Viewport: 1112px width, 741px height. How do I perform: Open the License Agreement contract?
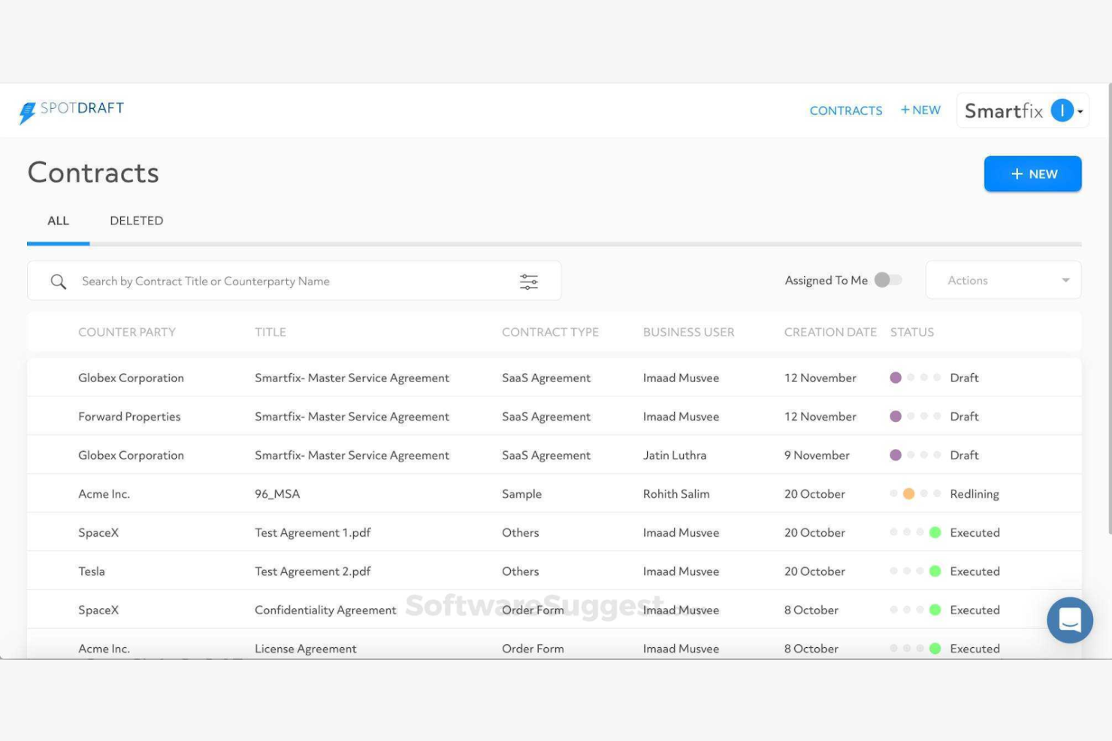[306, 649]
